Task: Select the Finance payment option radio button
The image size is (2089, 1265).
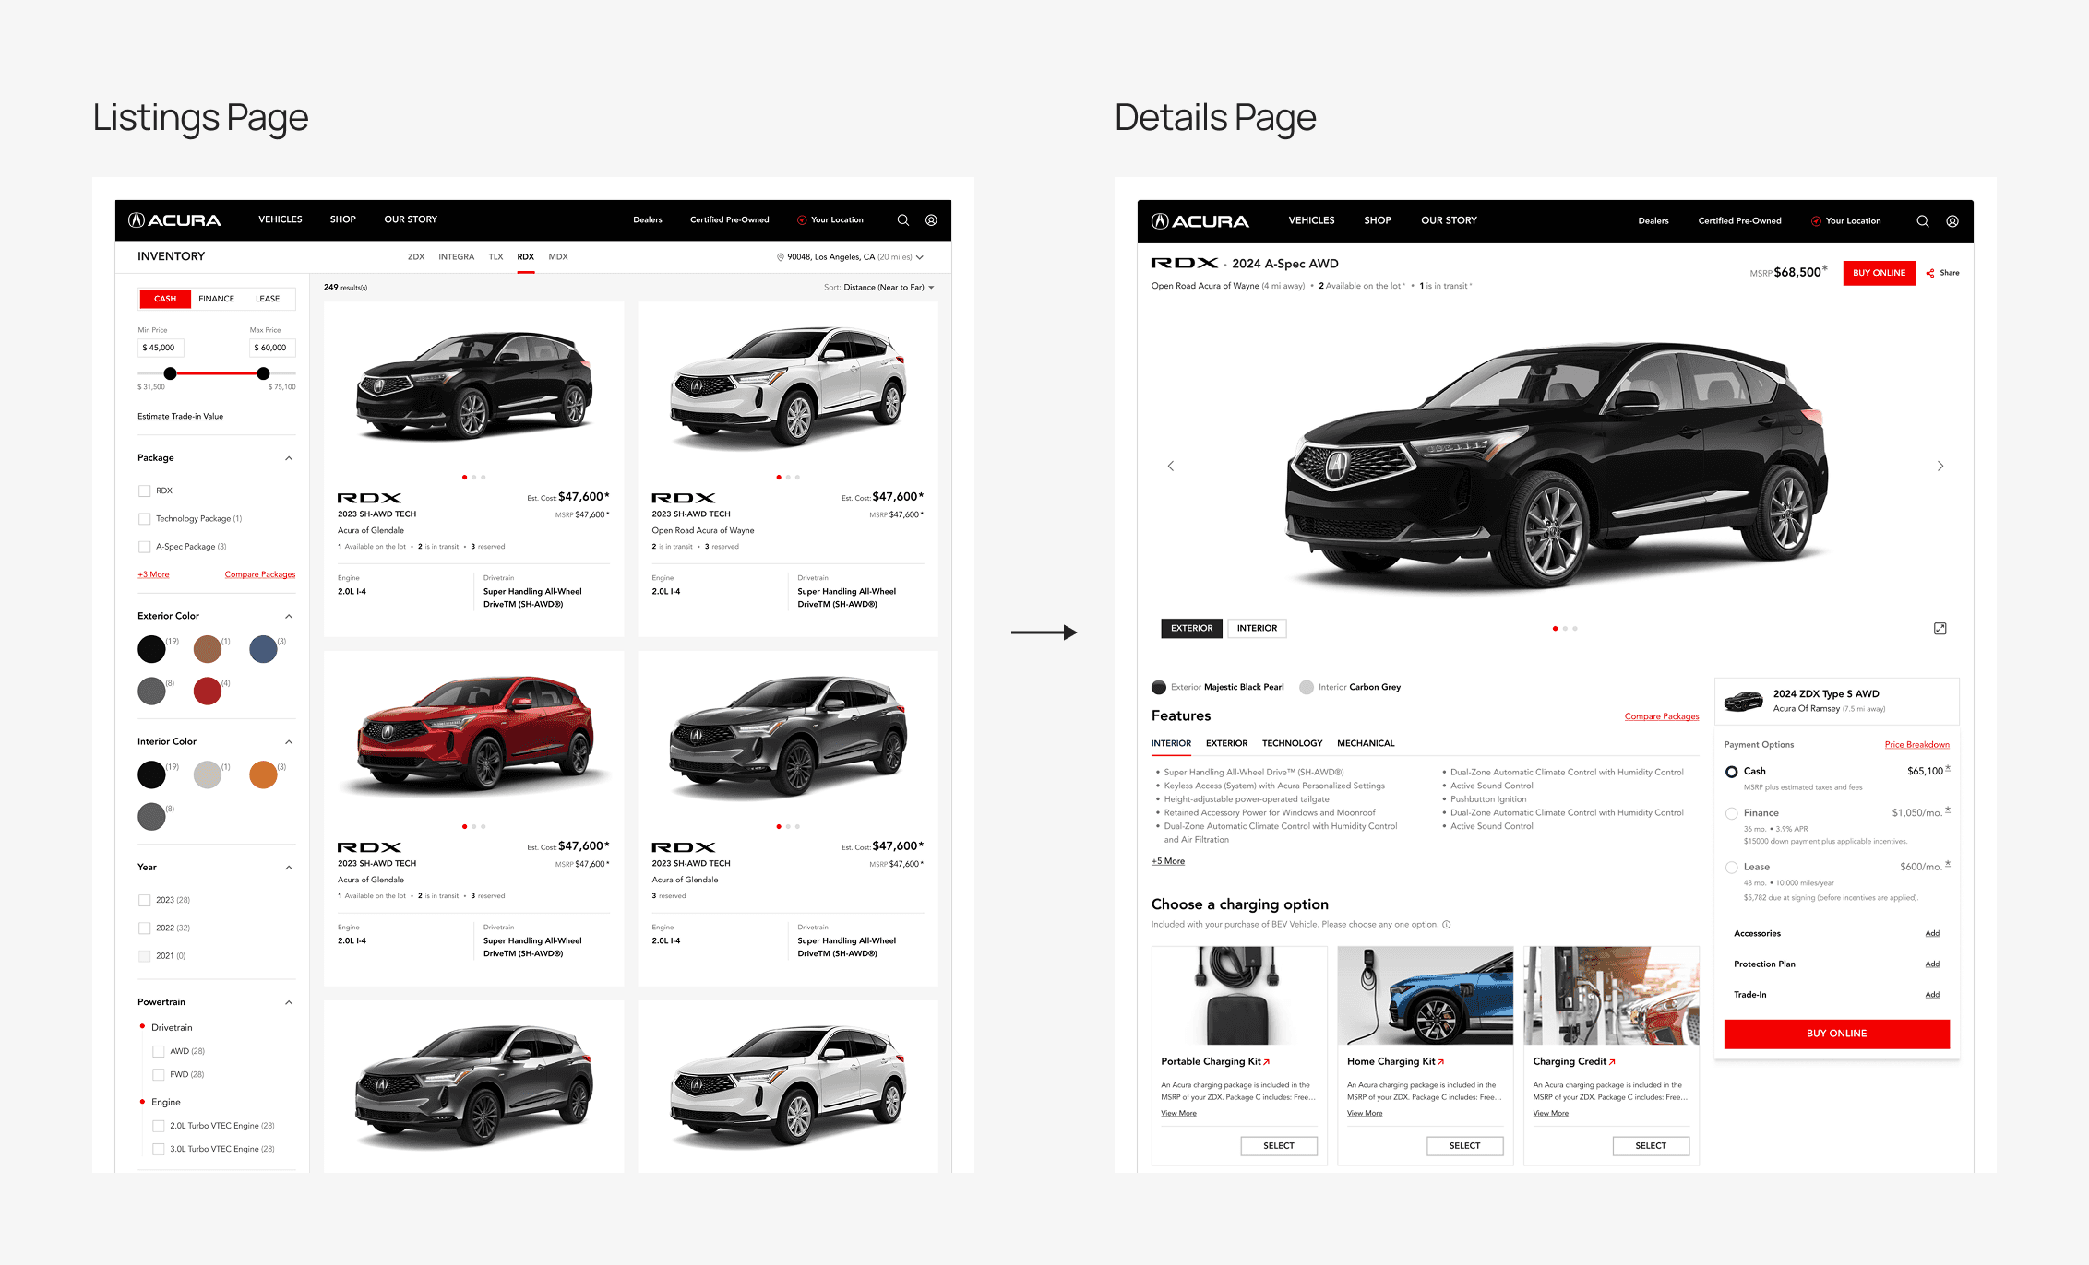Action: 1731,813
